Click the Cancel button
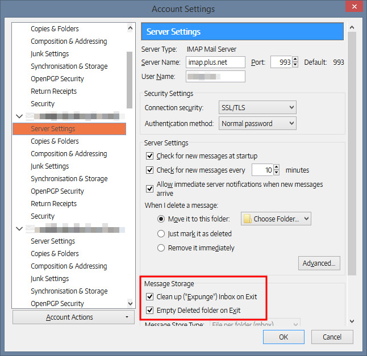The image size is (367, 356). point(332,337)
